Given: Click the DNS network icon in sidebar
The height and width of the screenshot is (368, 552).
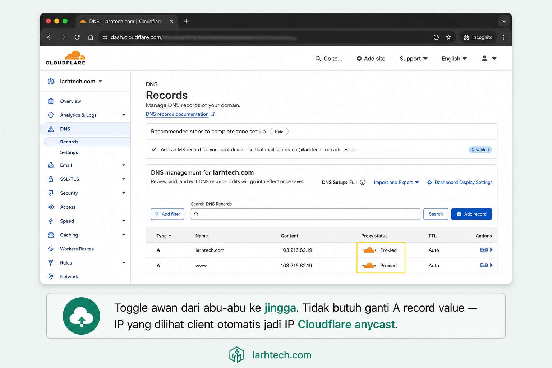Looking at the screenshot, I should click(51, 129).
